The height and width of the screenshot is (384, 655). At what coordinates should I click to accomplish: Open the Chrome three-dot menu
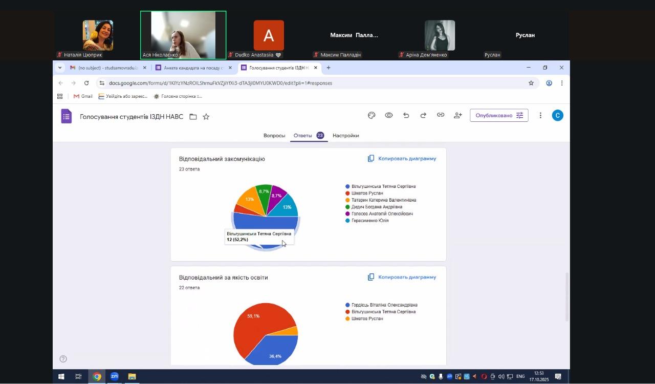[561, 83]
